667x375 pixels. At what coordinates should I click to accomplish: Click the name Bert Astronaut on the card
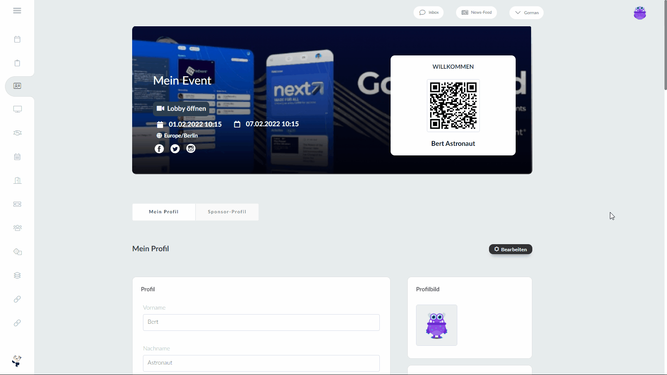click(453, 143)
